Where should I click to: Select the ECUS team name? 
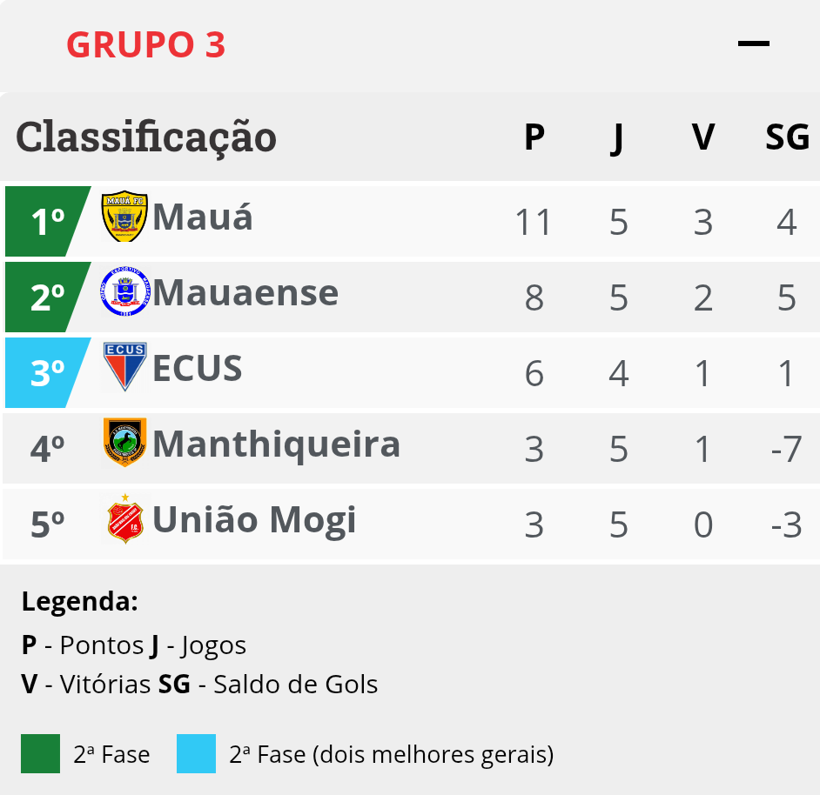click(197, 368)
